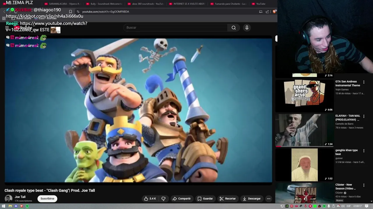Viewport: 373px width, 209px height.
Task: Click the NVIDIA tray icon
Action: click(287, 206)
